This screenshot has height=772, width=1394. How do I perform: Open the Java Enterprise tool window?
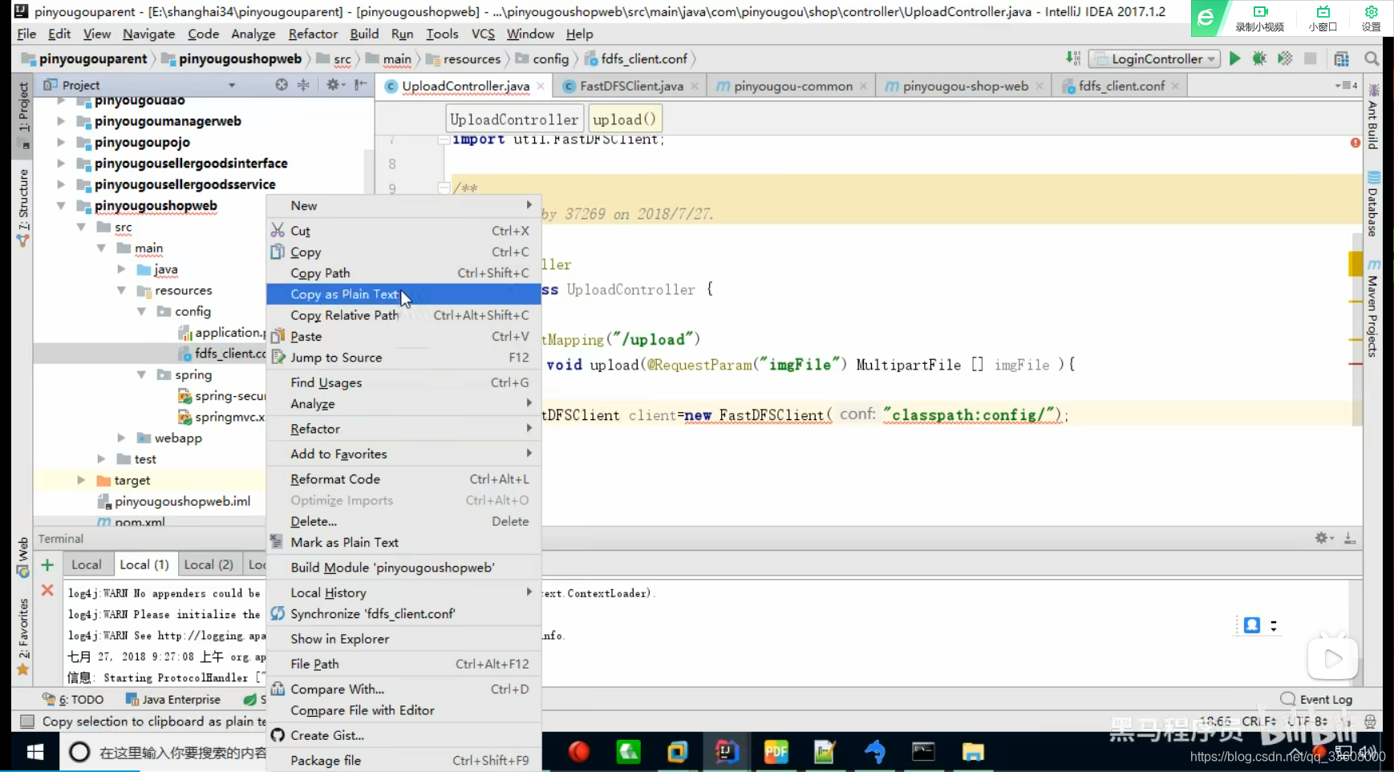[x=173, y=699]
